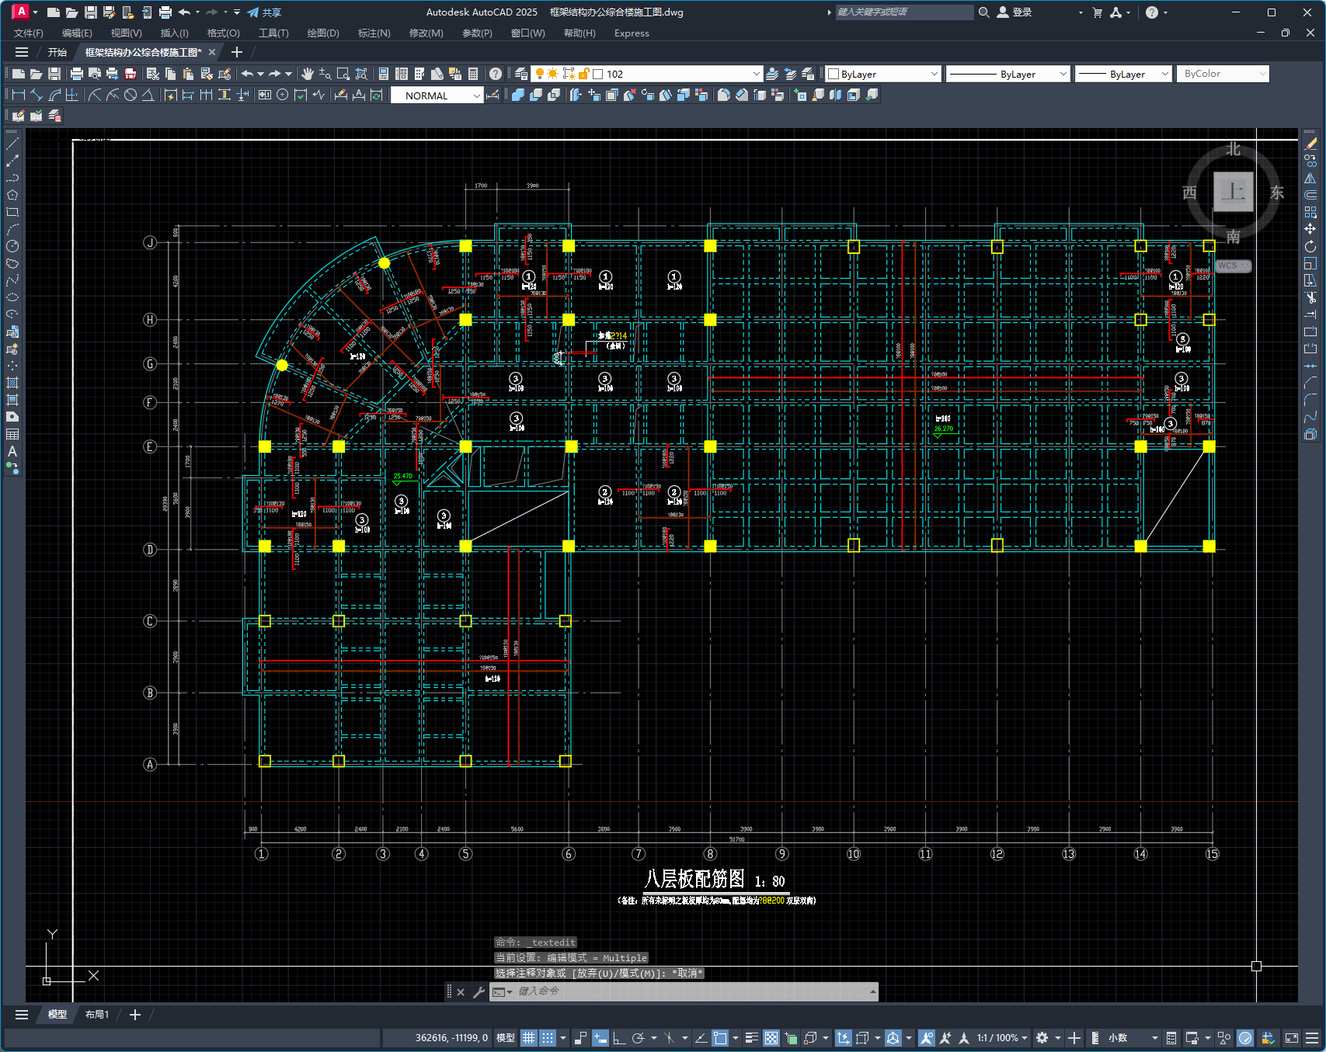Viewport: 1326px width, 1052px height.
Task: Select the Rotate tool in modify toolbar
Action: [x=1310, y=246]
